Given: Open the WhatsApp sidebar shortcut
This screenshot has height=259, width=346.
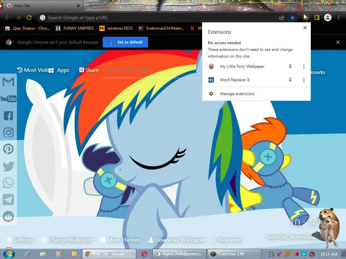Looking at the screenshot, I should point(8,183).
